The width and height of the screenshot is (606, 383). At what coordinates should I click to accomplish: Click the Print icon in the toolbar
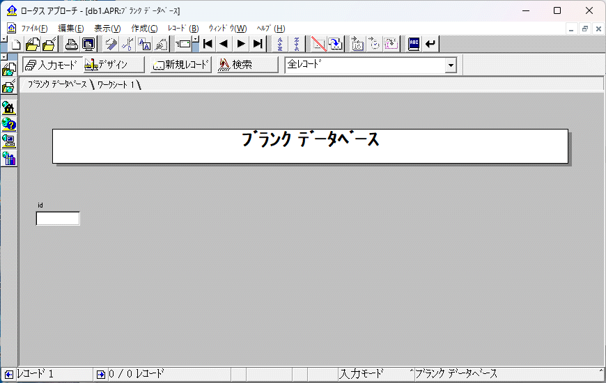pyautogui.click(x=71, y=44)
